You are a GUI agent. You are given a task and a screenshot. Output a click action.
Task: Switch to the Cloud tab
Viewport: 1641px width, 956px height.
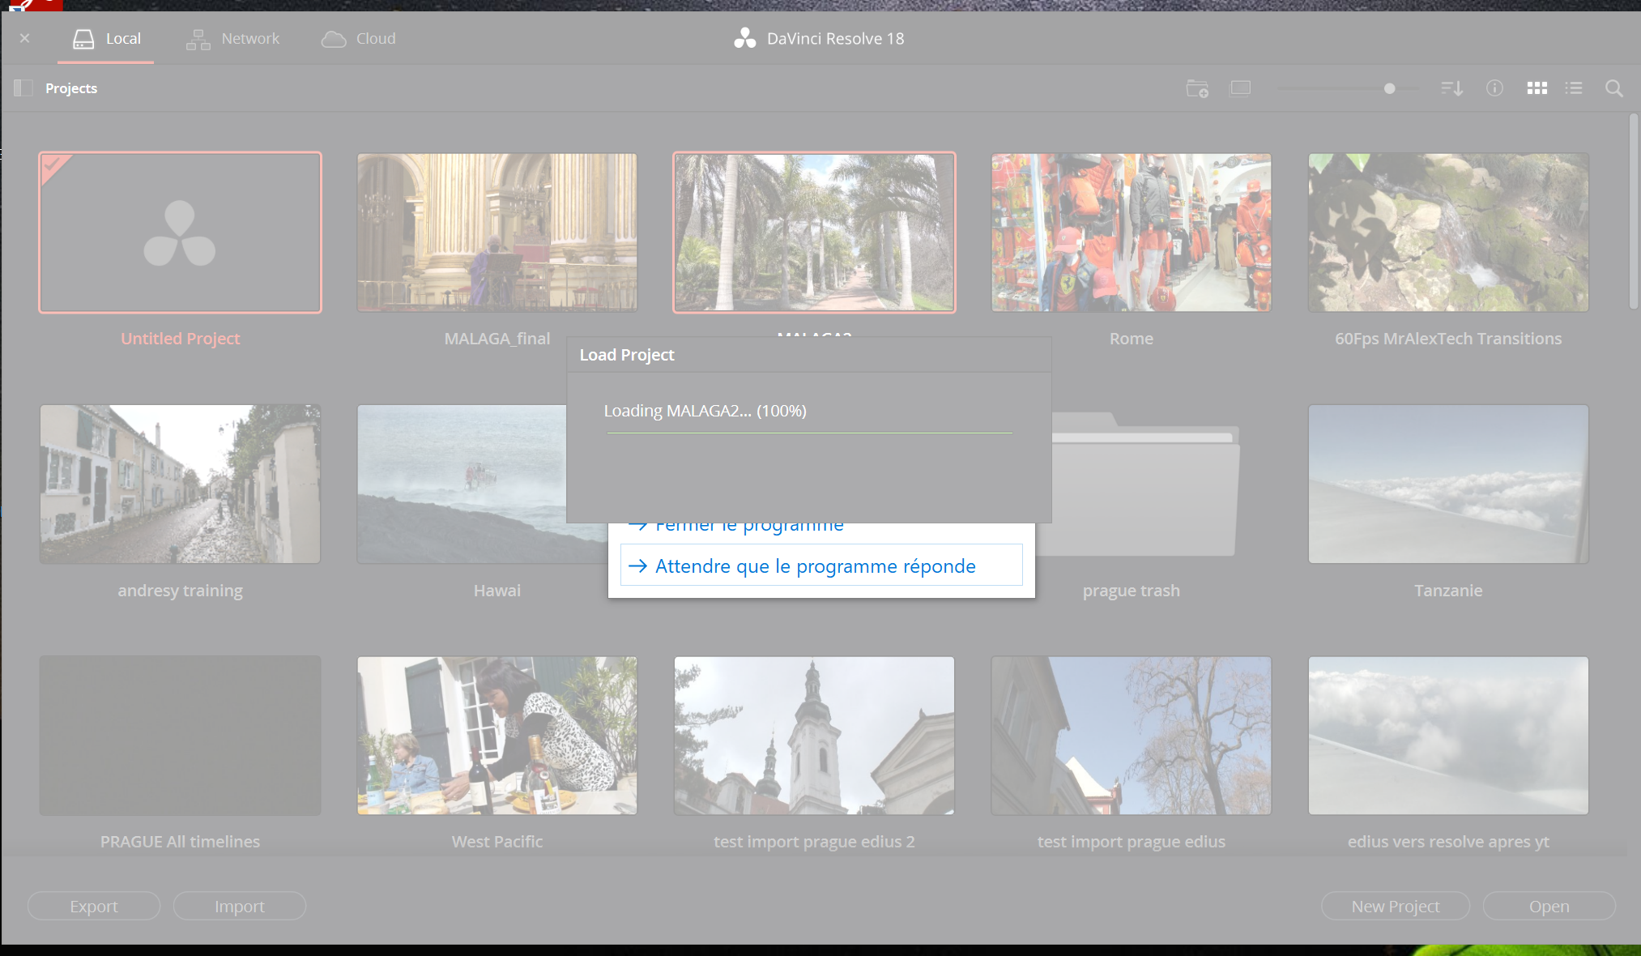pyautogui.click(x=358, y=38)
